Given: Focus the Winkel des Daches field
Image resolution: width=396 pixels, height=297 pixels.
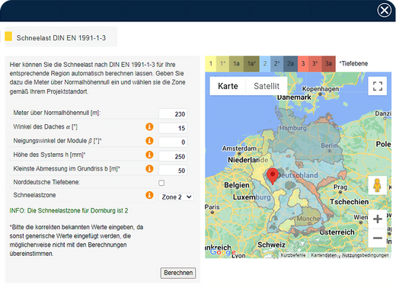Looking at the screenshot, I should [x=173, y=128].
